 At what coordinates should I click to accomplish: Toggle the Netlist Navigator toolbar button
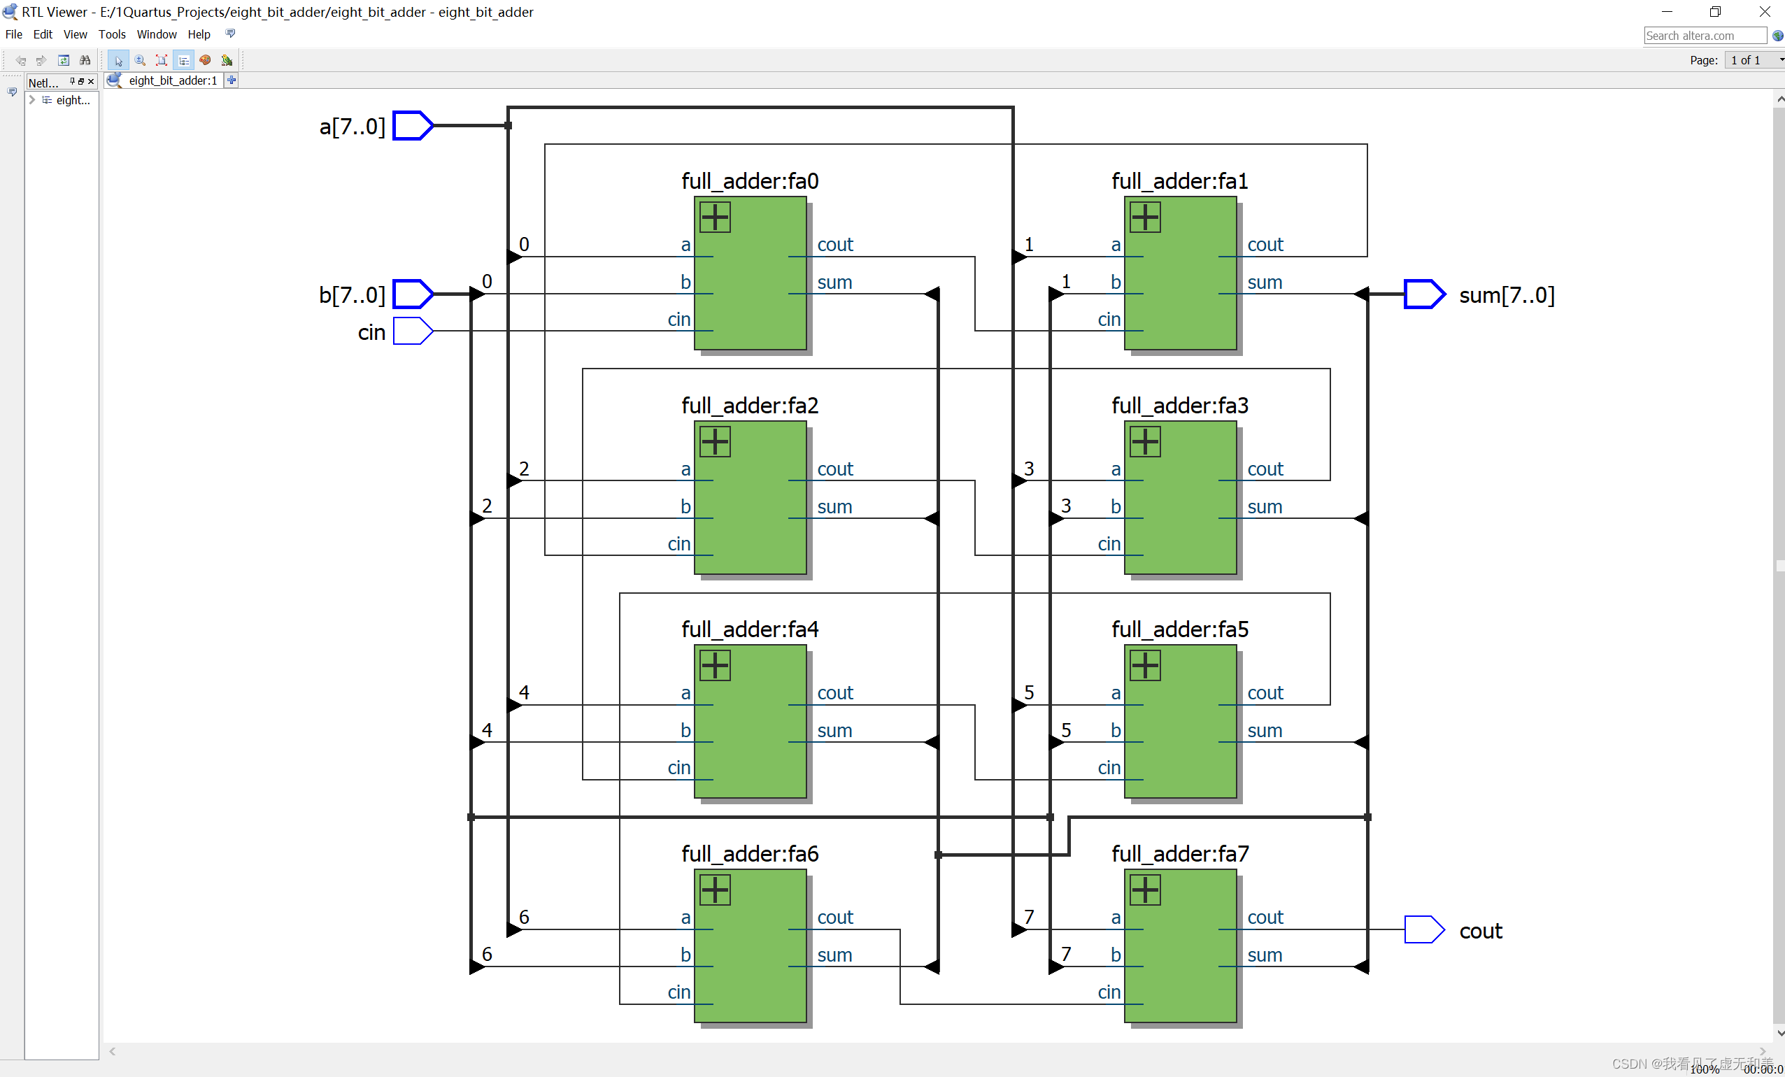coord(183,61)
